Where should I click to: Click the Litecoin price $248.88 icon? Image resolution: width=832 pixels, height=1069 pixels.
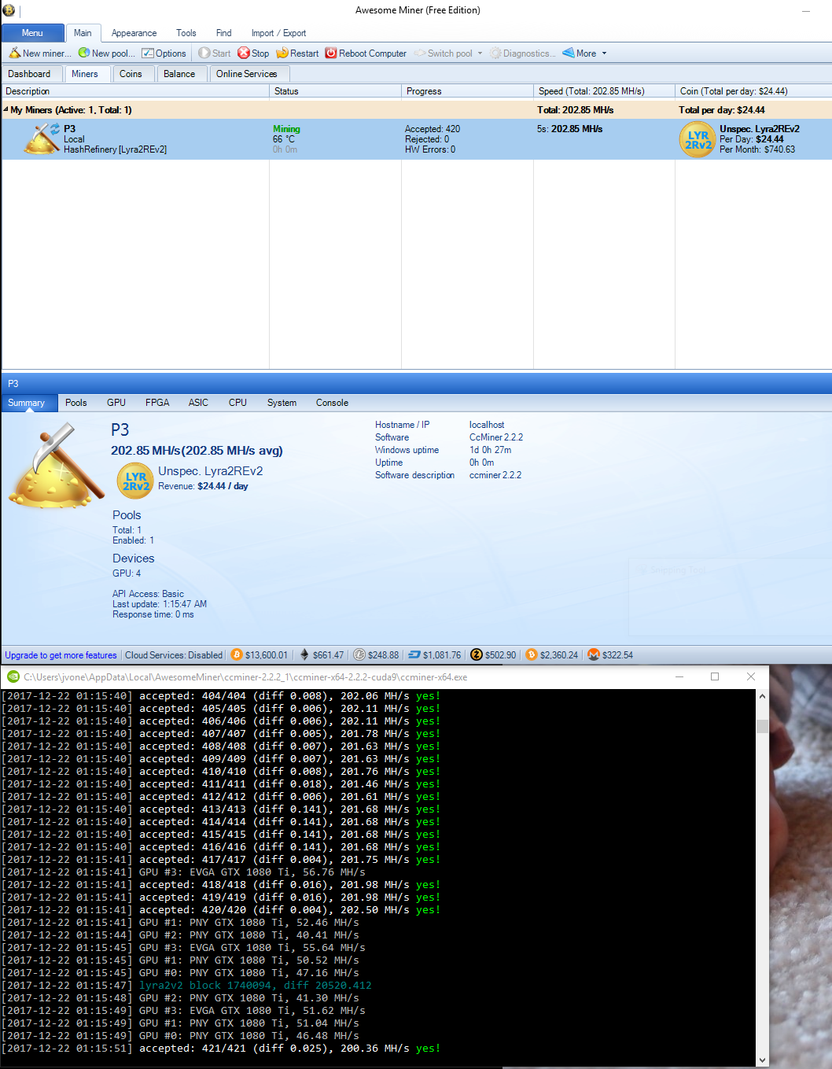[x=359, y=654]
